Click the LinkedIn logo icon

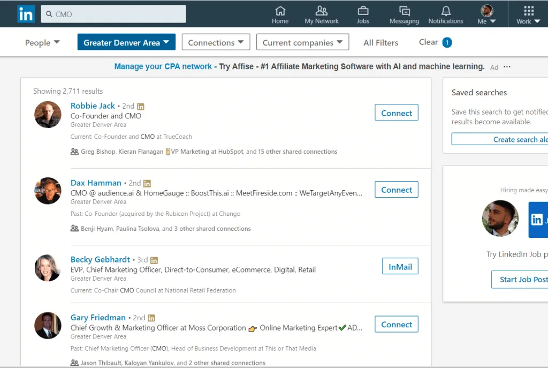[26, 14]
